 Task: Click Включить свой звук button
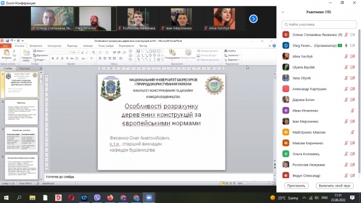tap(334, 186)
